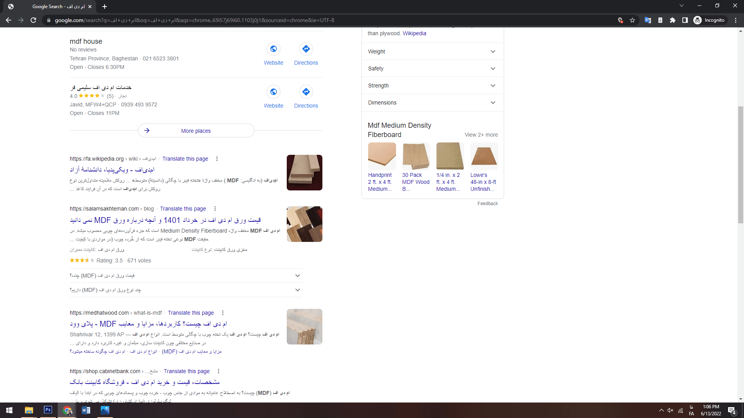Open the Wikipedia result thumbnail image

pyautogui.click(x=305, y=173)
